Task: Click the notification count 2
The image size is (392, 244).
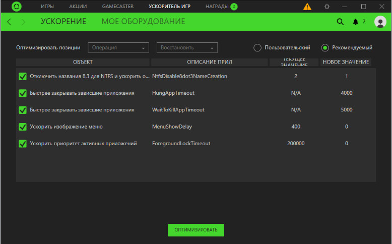Action: point(364,22)
